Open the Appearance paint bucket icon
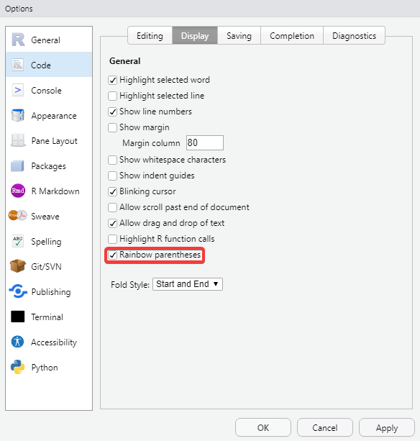 [x=18, y=115]
